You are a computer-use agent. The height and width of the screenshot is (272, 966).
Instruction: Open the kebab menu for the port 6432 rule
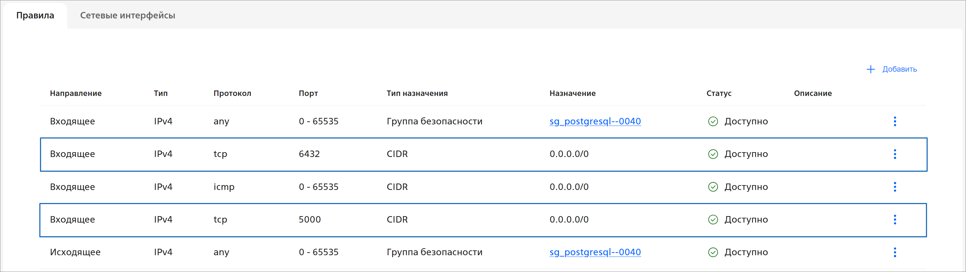pyautogui.click(x=895, y=154)
